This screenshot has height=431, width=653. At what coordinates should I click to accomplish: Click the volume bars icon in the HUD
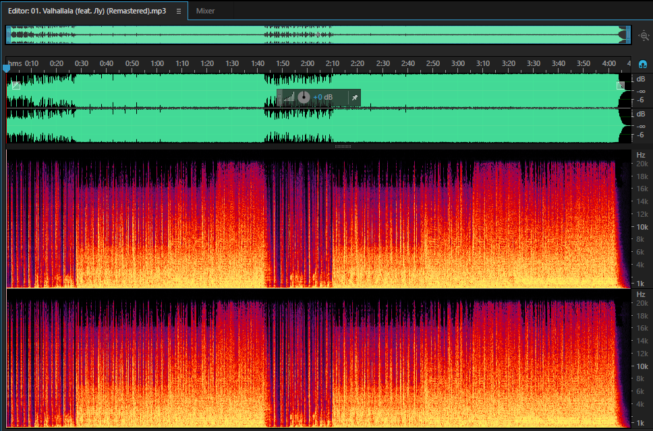tap(289, 98)
